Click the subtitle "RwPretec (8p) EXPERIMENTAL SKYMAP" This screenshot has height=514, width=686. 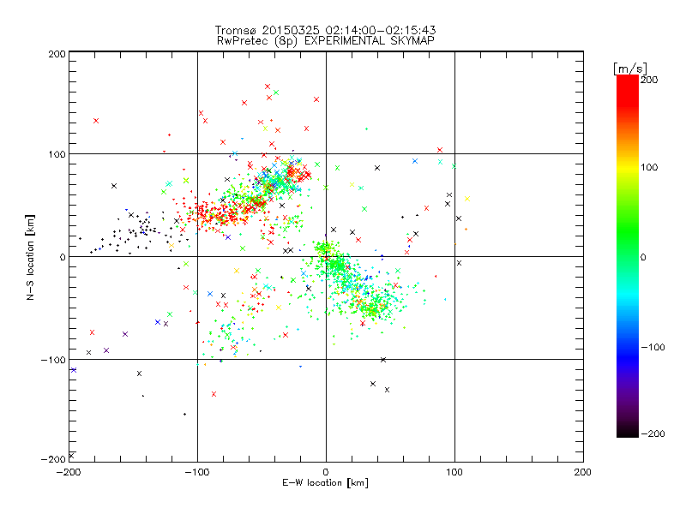(x=325, y=41)
